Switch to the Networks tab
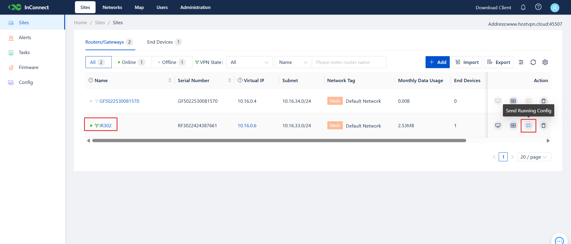The image size is (571, 244). (112, 7)
